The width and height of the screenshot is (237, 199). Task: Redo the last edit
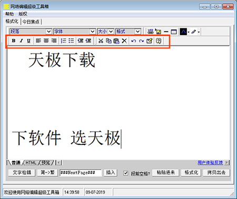coord(141,41)
